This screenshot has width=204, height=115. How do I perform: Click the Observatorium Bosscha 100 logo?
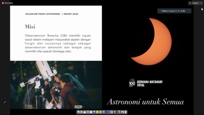(x=132, y=83)
